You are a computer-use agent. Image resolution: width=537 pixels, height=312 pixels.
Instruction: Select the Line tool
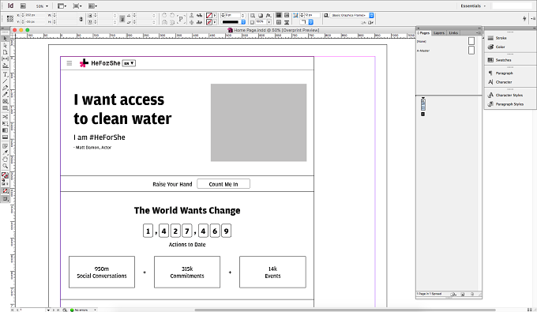[x=6, y=81]
